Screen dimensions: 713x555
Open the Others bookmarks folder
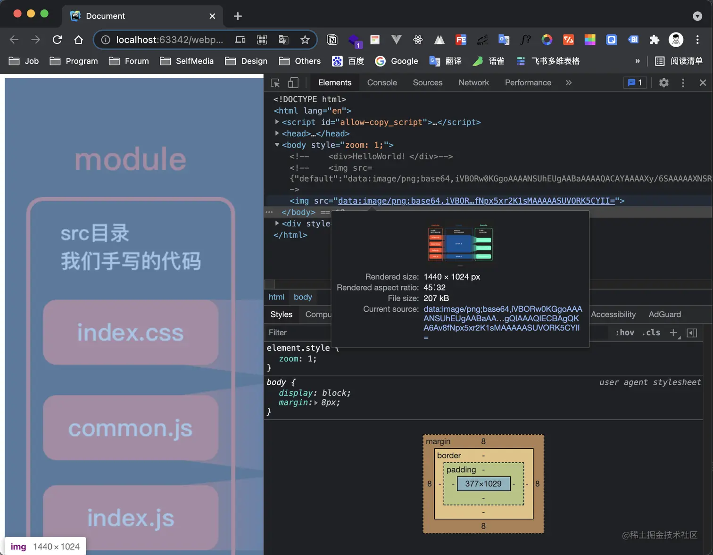tap(300, 61)
